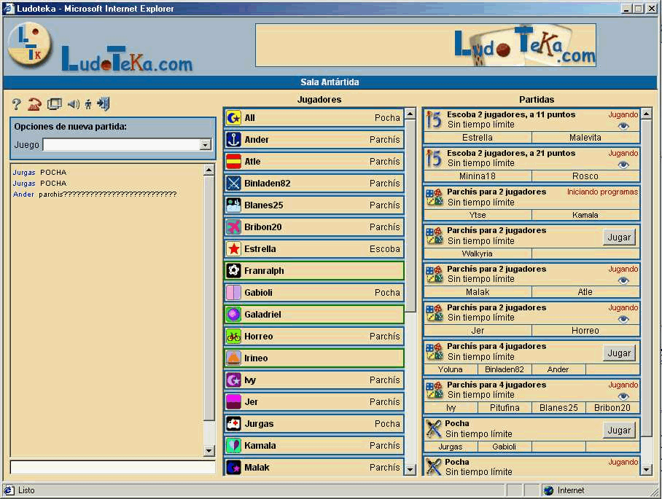Viewport: 662px width, 499px height.
Task: Click Horreo's bicycle avatar icon
Action: click(233, 337)
